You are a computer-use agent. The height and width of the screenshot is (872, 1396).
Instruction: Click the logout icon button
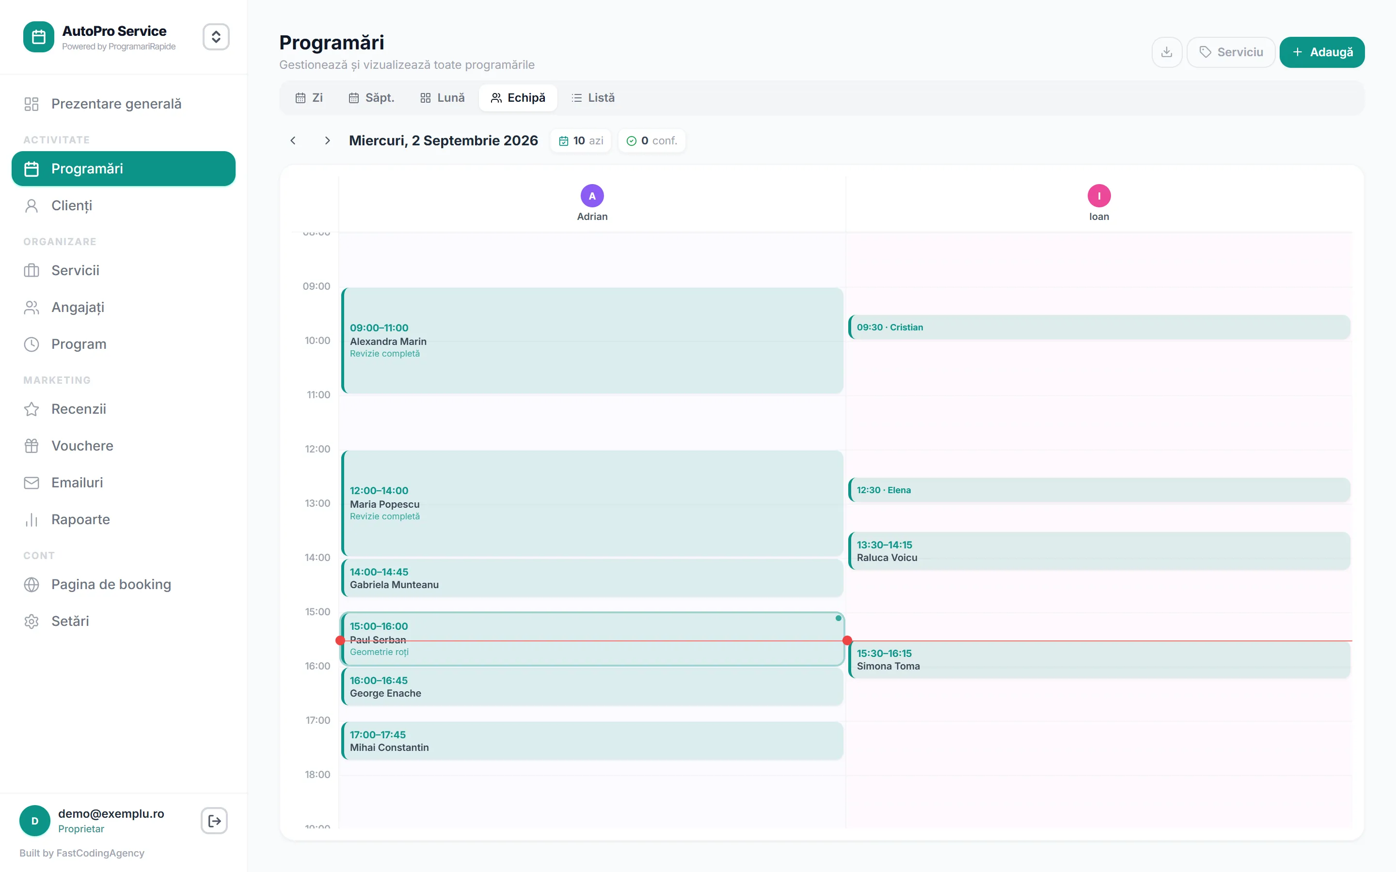tap(214, 821)
